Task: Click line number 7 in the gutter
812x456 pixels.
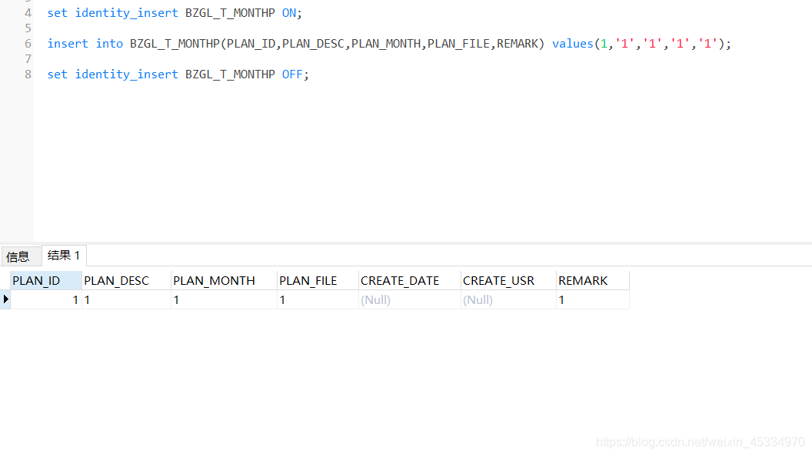Action: tap(28, 59)
